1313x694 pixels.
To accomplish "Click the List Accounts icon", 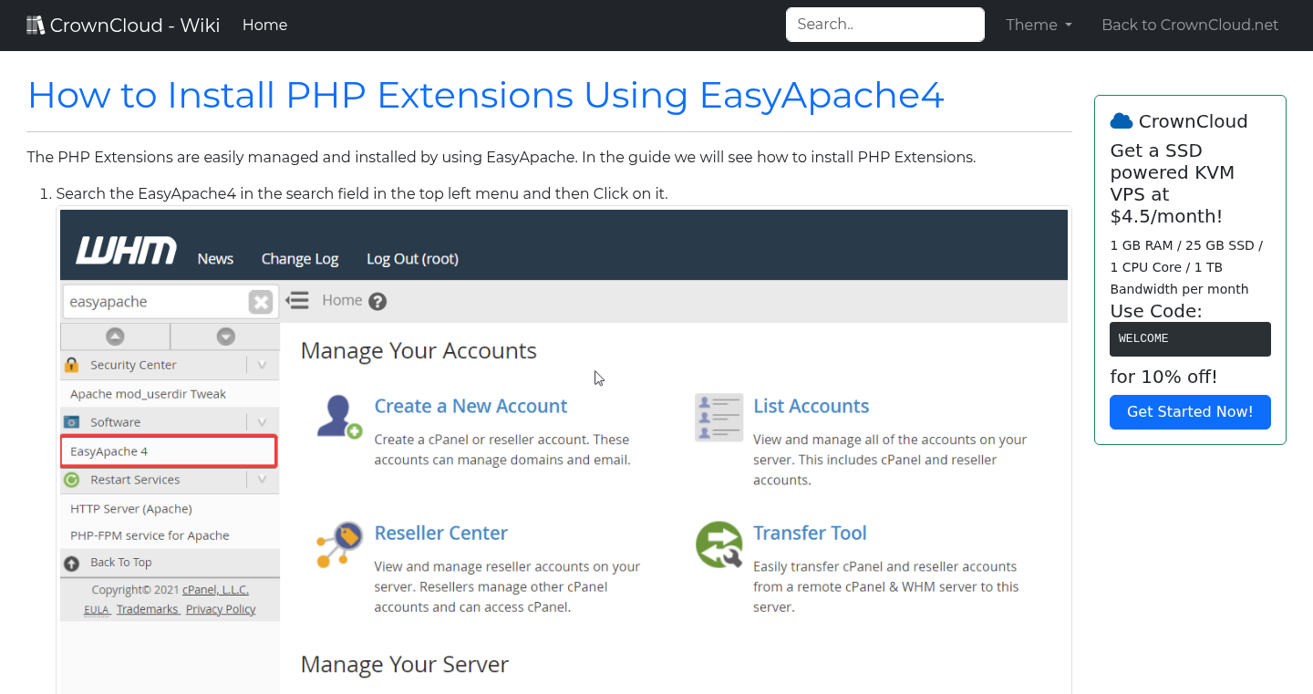I will (719, 417).
